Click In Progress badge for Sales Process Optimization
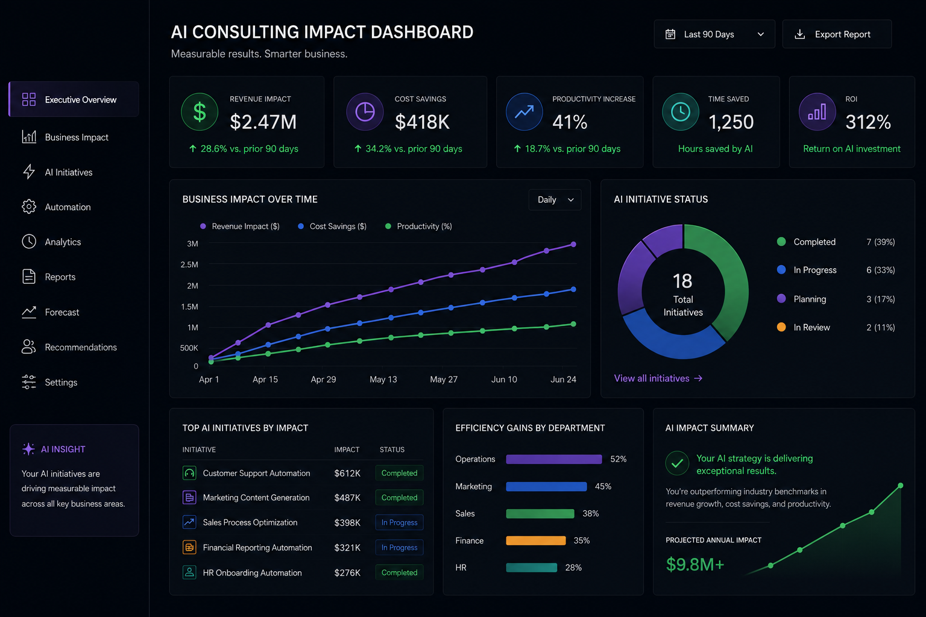Screen dimensions: 926x617 (399, 522)
